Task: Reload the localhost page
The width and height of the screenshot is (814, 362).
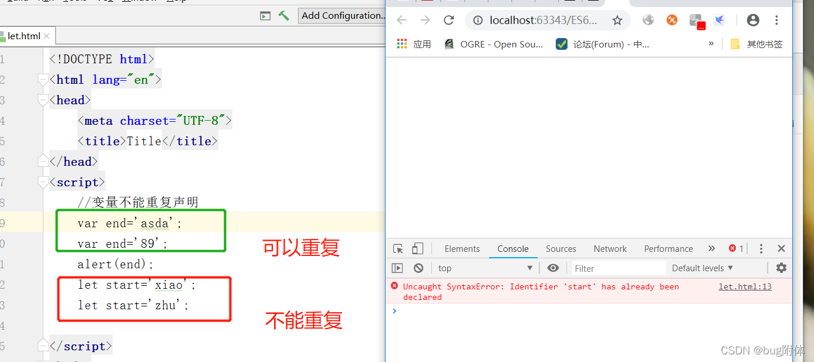Action: pyautogui.click(x=449, y=21)
